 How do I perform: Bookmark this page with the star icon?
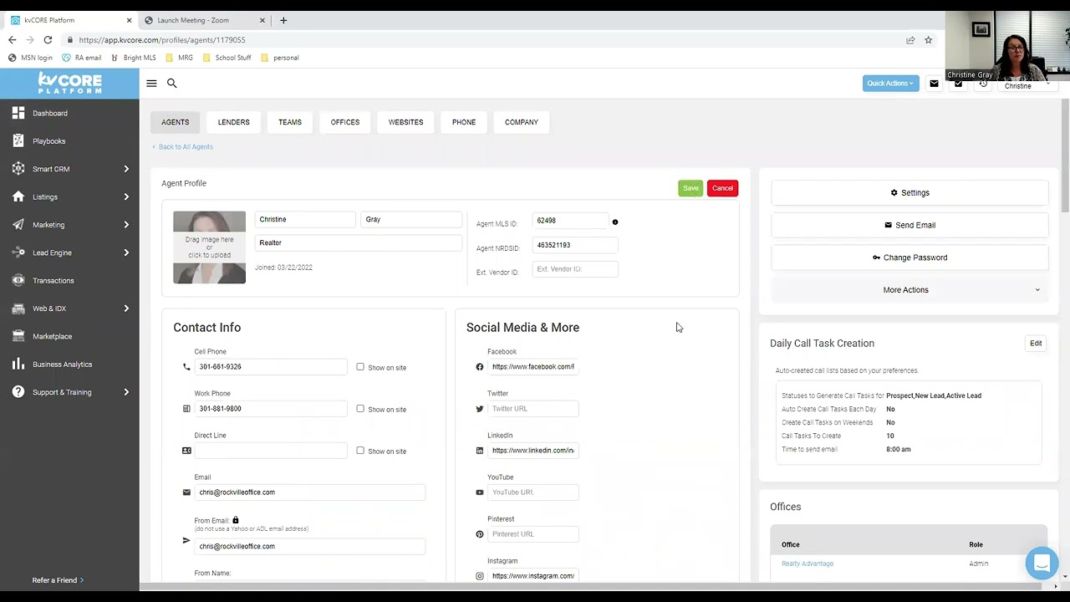928,40
